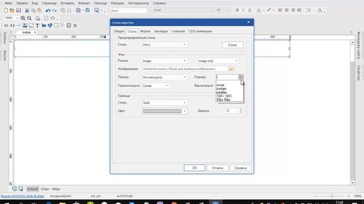
Task: Click the browse folder icon for Изображение
Action: tap(230, 69)
